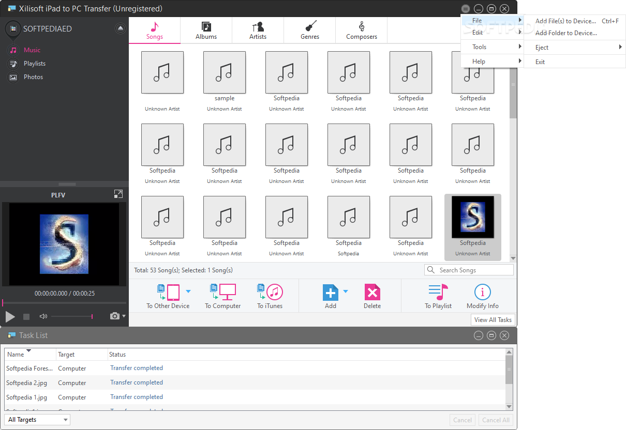Sort the Task List by Target
626x430 pixels.
coord(82,355)
